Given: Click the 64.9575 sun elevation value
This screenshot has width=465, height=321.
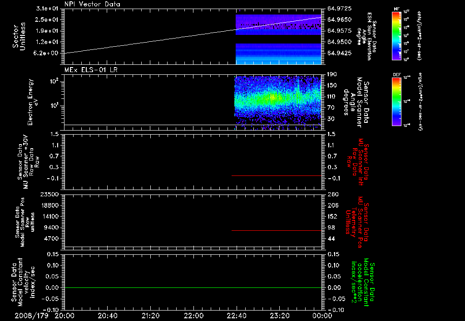Looking at the screenshot, I should pos(340,31).
